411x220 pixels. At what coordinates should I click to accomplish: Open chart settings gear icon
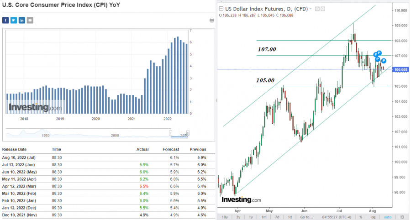[x=402, y=217]
